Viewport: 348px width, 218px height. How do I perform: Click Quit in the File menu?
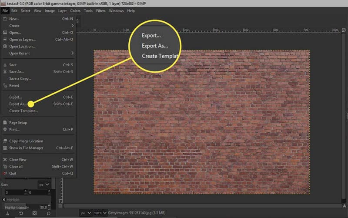point(38,173)
